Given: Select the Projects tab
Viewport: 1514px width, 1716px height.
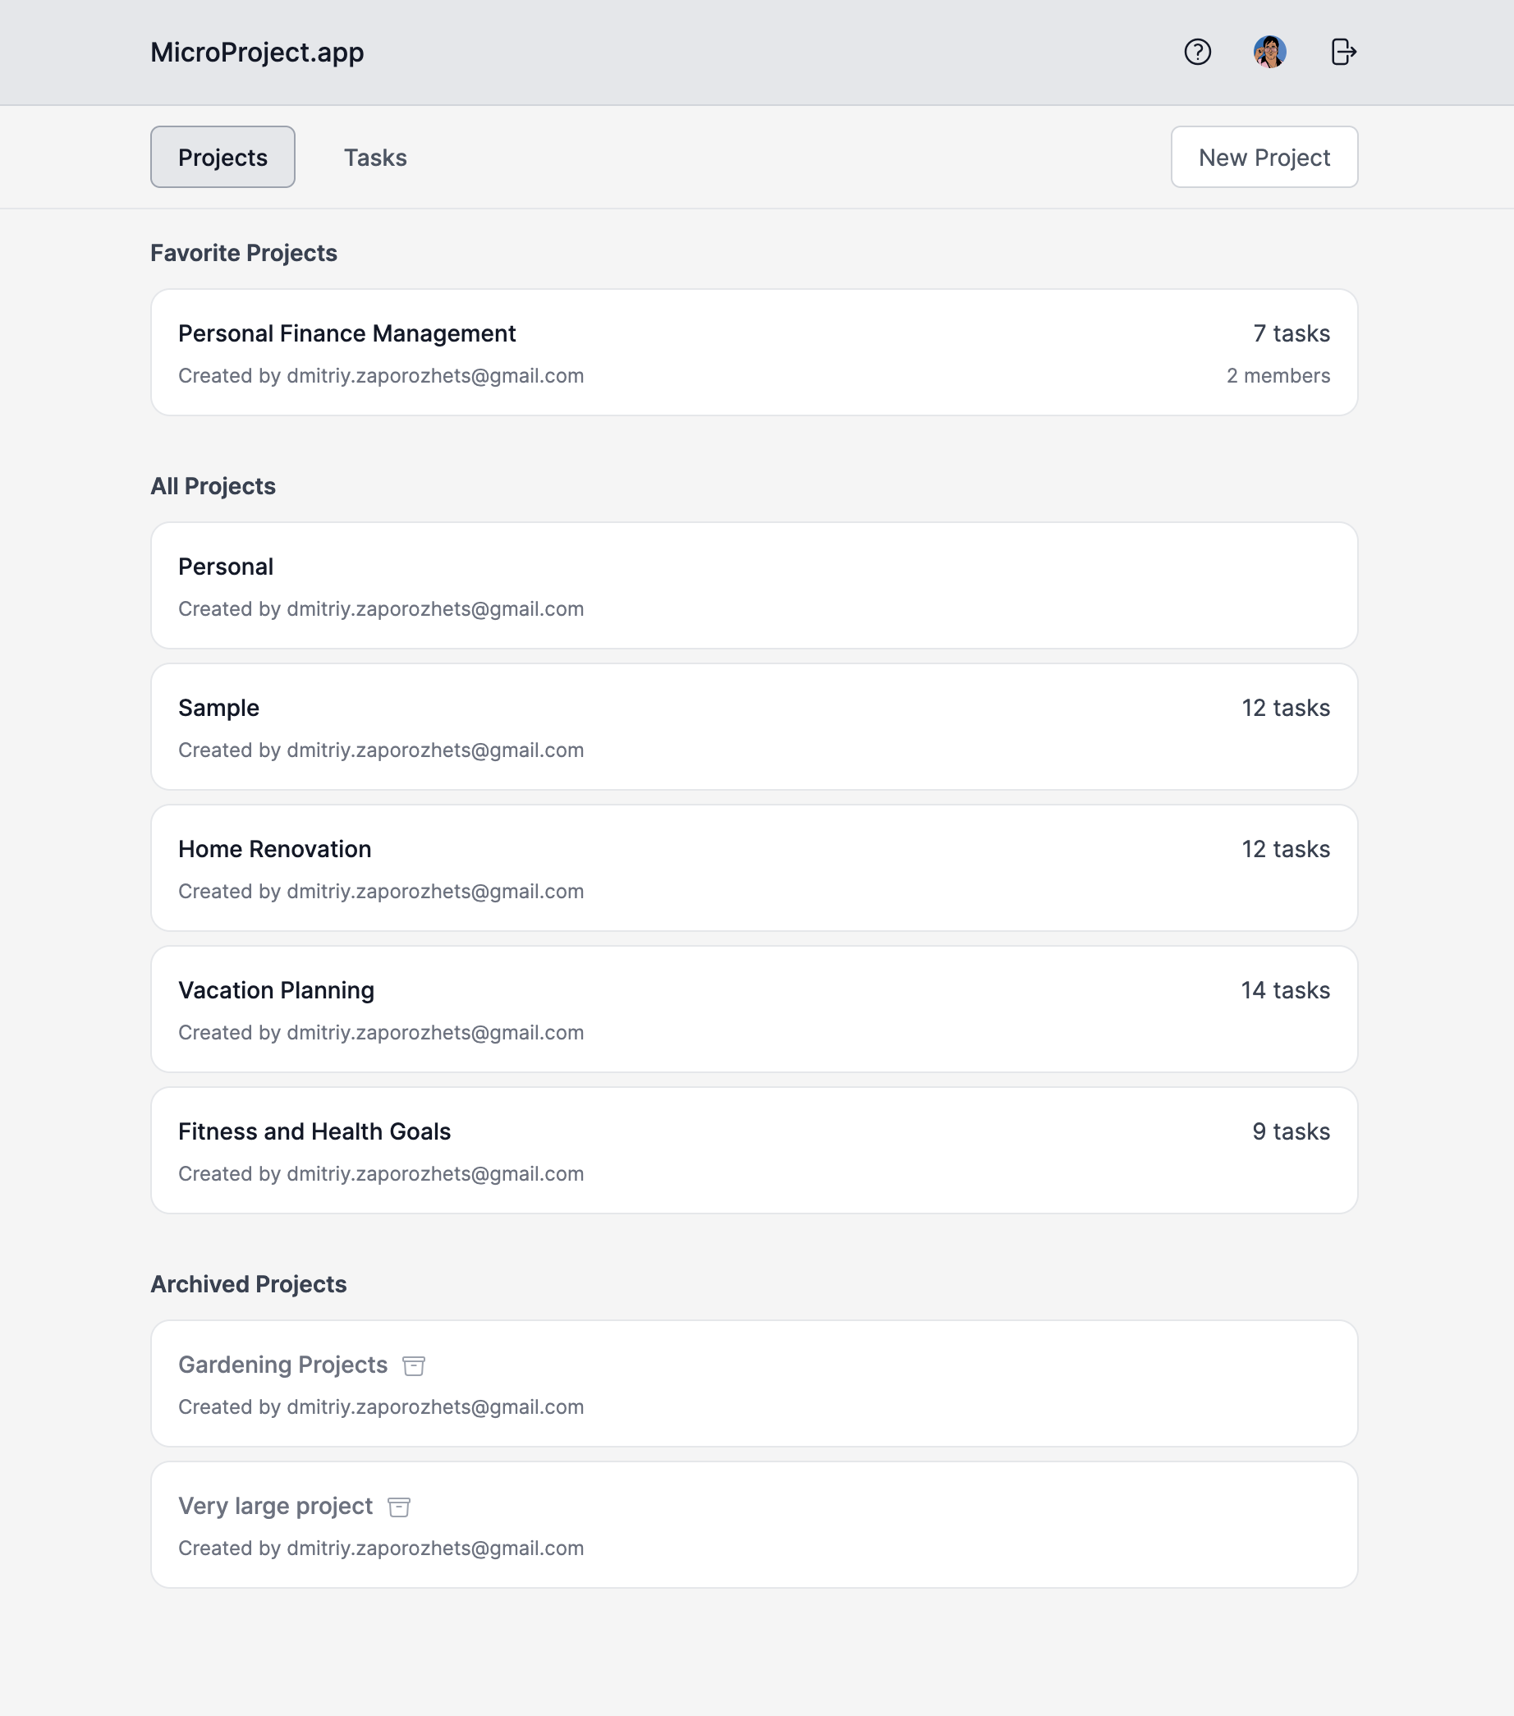Looking at the screenshot, I should (223, 158).
